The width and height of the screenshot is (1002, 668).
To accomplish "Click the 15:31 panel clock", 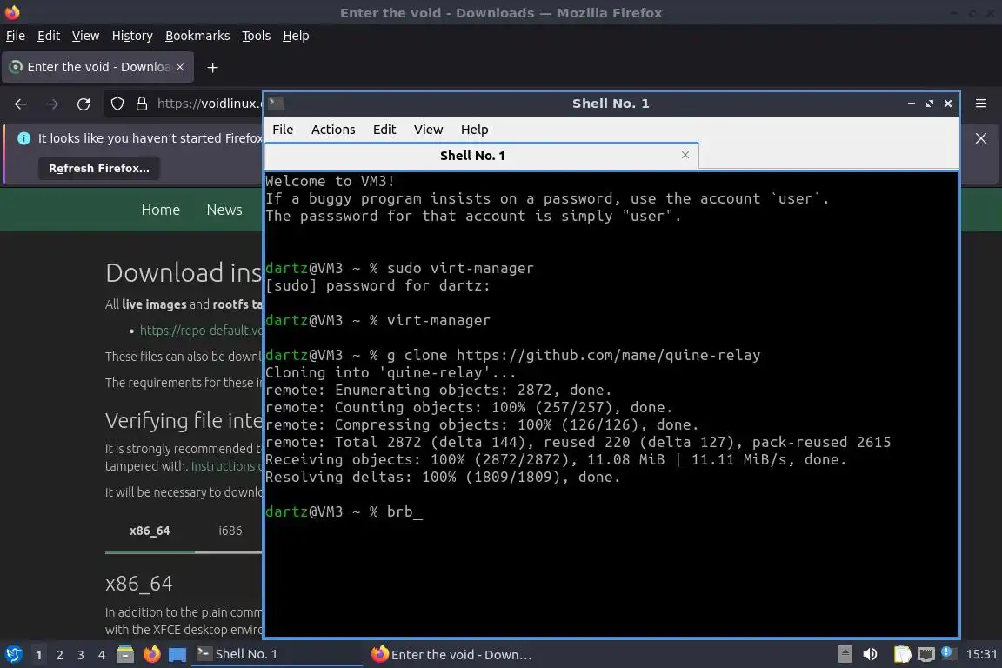I will coord(981,654).
